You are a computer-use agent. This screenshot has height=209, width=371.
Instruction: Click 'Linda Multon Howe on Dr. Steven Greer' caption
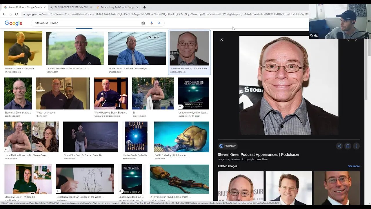tap(26, 155)
